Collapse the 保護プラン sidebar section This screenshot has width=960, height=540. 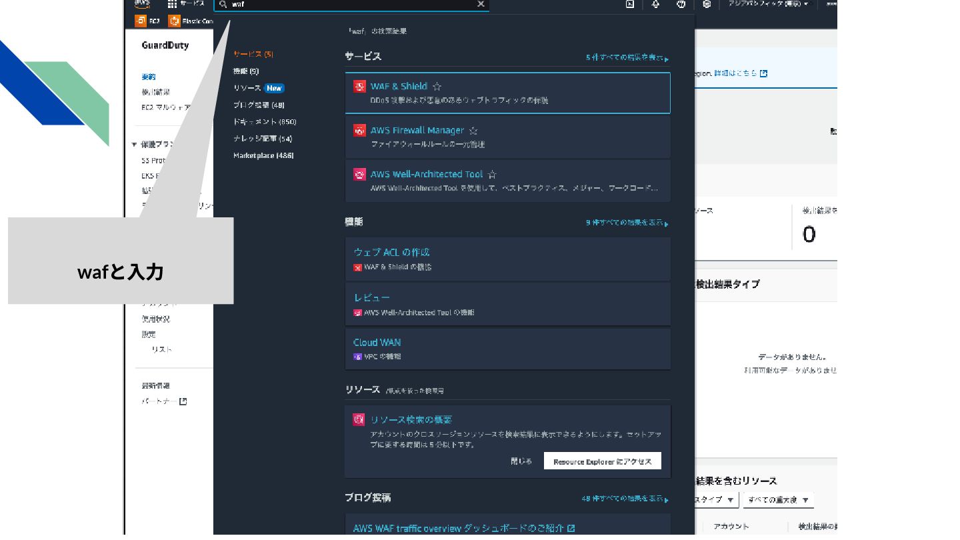click(134, 144)
